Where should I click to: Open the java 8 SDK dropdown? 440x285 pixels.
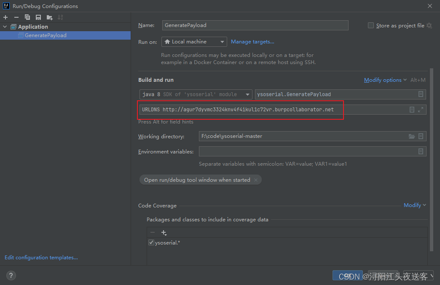tap(196, 94)
